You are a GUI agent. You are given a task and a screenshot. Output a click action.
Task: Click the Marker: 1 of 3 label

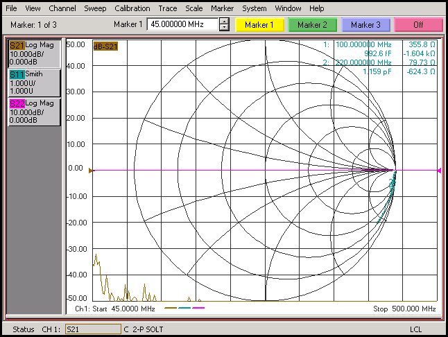coord(33,25)
